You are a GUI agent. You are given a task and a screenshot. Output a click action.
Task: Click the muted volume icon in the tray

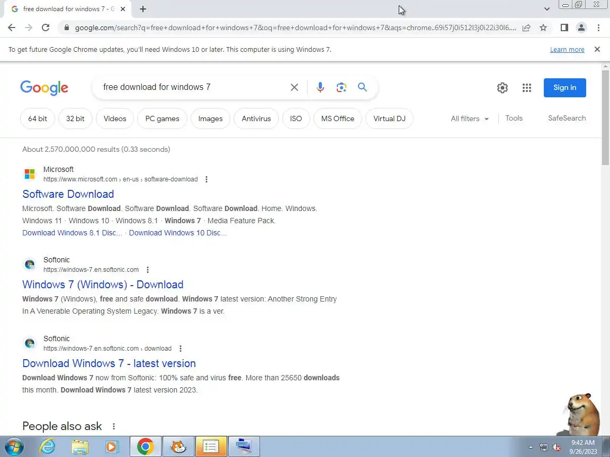557,447
